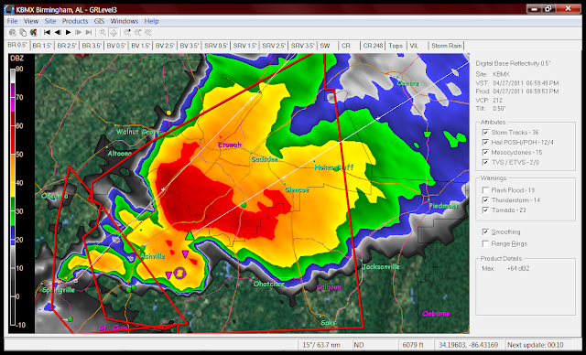Open the BV 3.5° tab
The height and width of the screenshot is (355, 586).
pyautogui.click(x=190, y=46)
